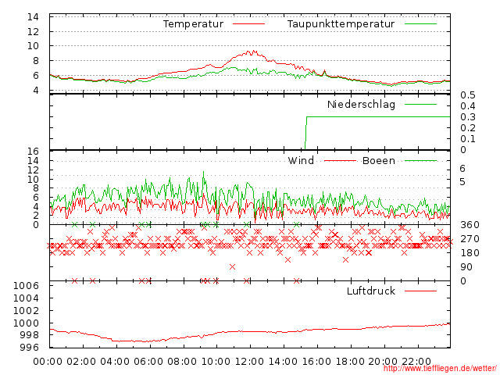
Task: Click the 1000 pressure axis label
Action: [26, 323]
